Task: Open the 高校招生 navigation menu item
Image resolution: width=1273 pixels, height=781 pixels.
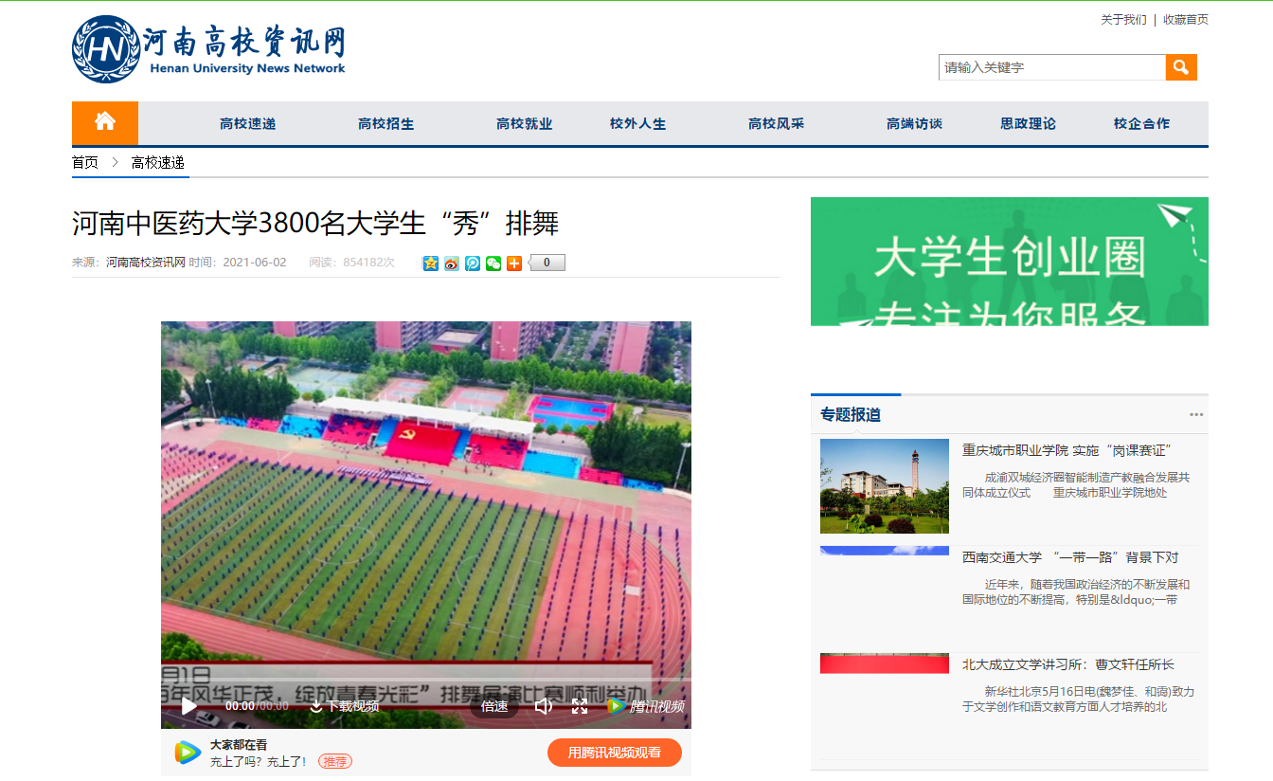Action: [x=386, y=124]
